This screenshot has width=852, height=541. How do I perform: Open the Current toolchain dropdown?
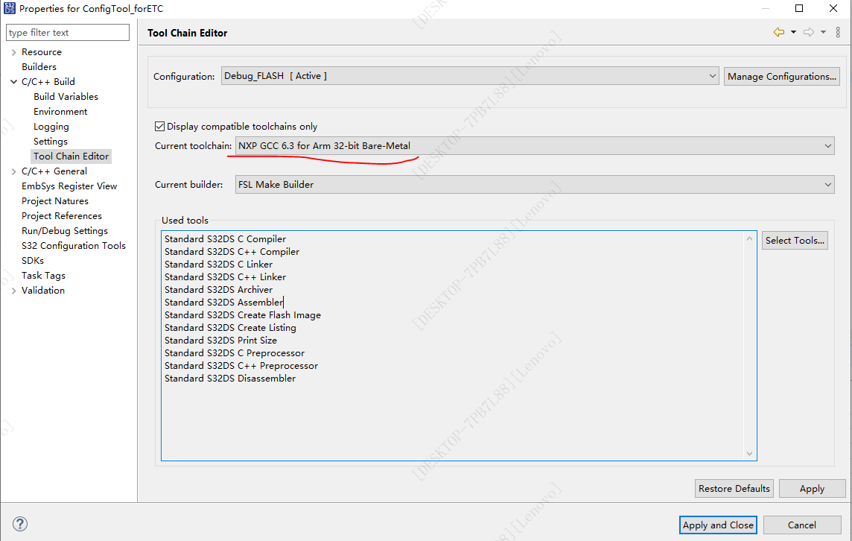pyautogui.click(x=827, y=145)
